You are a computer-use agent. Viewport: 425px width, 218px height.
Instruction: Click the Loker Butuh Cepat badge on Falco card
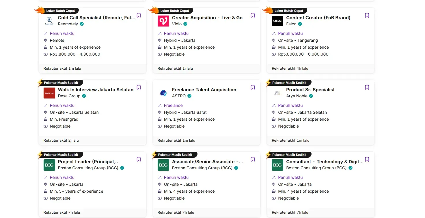coord(288,11)
